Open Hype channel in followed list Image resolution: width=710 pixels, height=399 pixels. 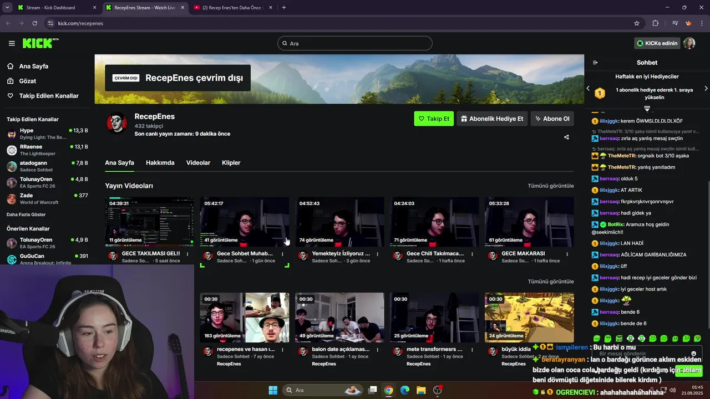(x=47, y=134)
